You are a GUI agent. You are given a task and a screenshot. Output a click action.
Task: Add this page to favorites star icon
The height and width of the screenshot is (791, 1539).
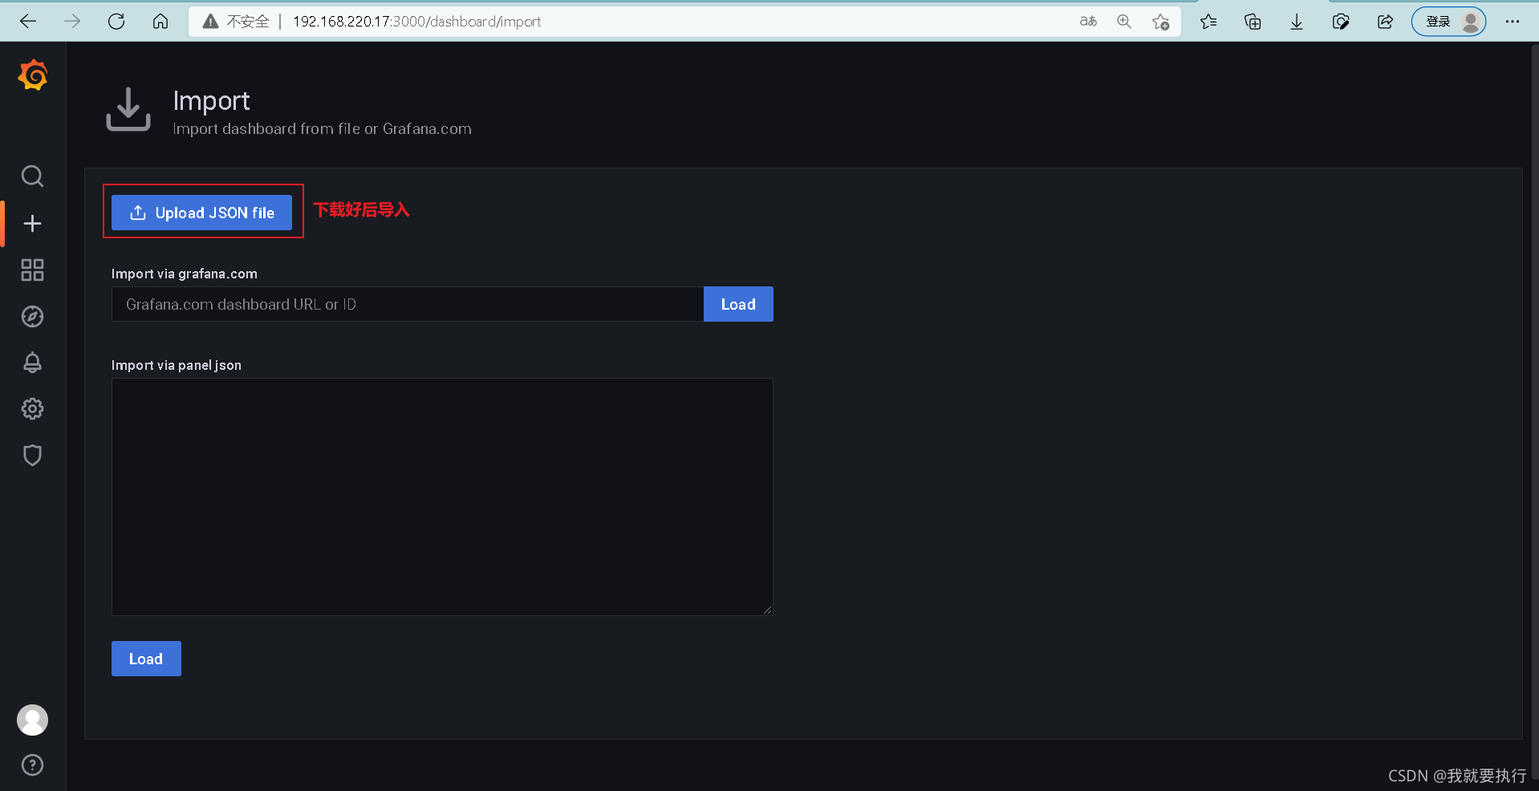1160,22
